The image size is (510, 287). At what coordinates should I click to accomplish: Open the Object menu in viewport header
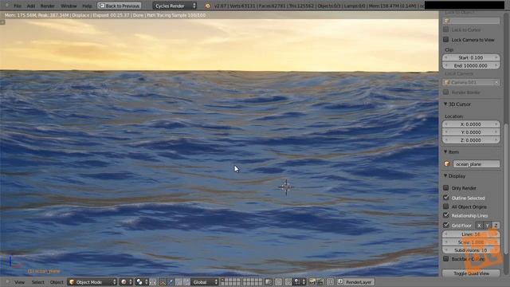[57, 282]
